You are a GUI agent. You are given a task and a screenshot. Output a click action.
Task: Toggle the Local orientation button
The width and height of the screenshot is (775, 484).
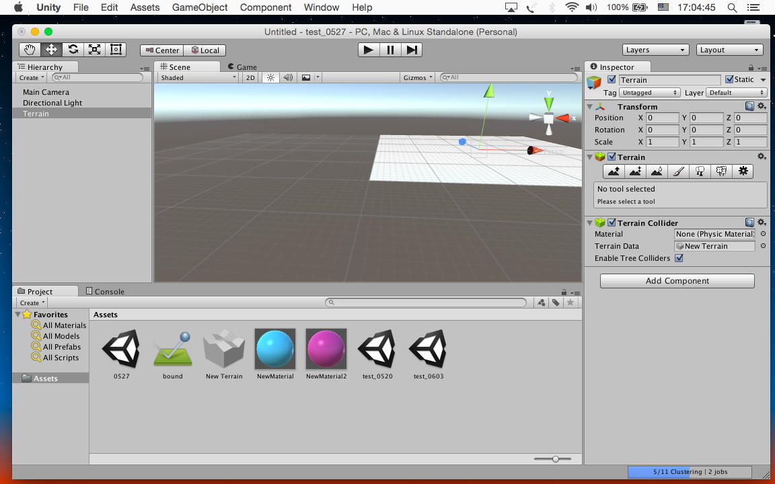205,50
